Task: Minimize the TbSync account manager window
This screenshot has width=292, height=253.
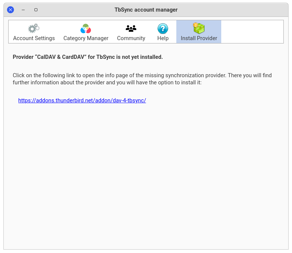Action: pos(23,10)
